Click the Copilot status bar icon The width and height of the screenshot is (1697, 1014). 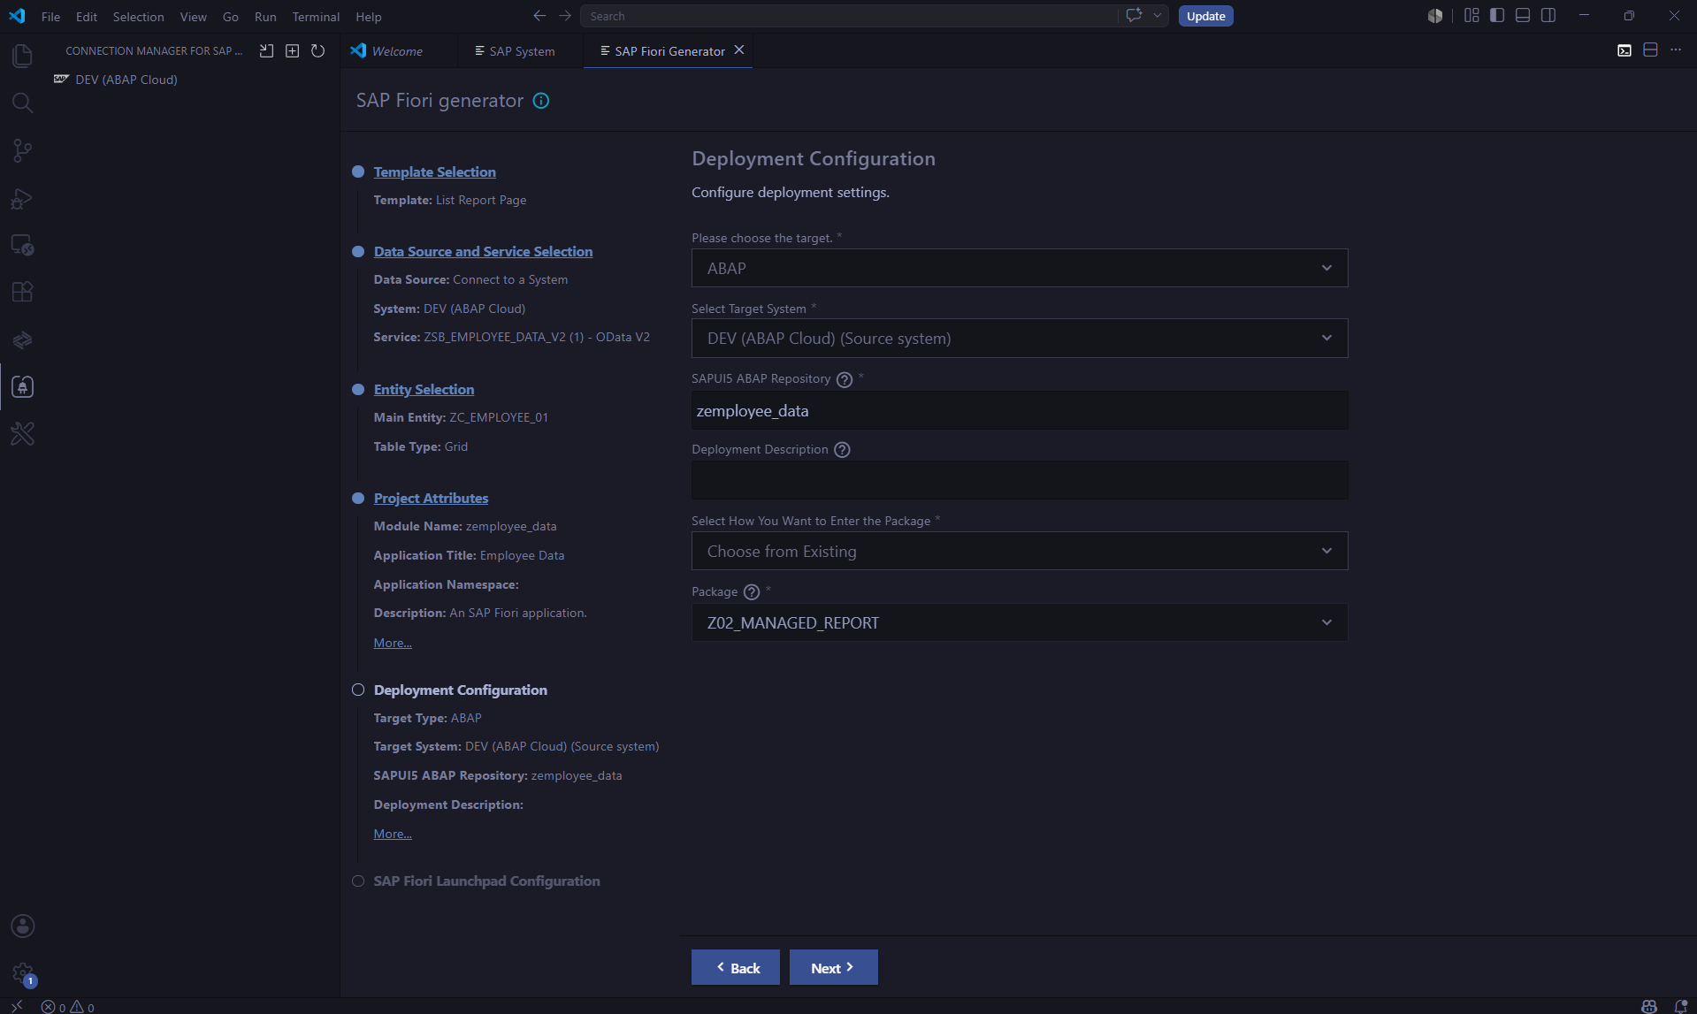pyautogui.click(x=1649, y=1007)
